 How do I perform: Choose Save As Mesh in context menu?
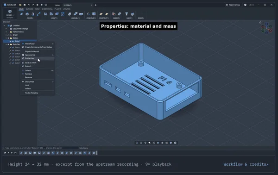[38, 62]
